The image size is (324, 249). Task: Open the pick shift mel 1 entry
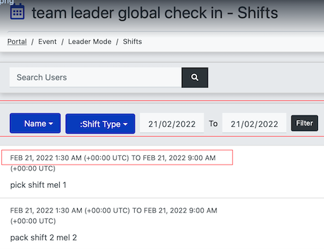tap(39, 185)
